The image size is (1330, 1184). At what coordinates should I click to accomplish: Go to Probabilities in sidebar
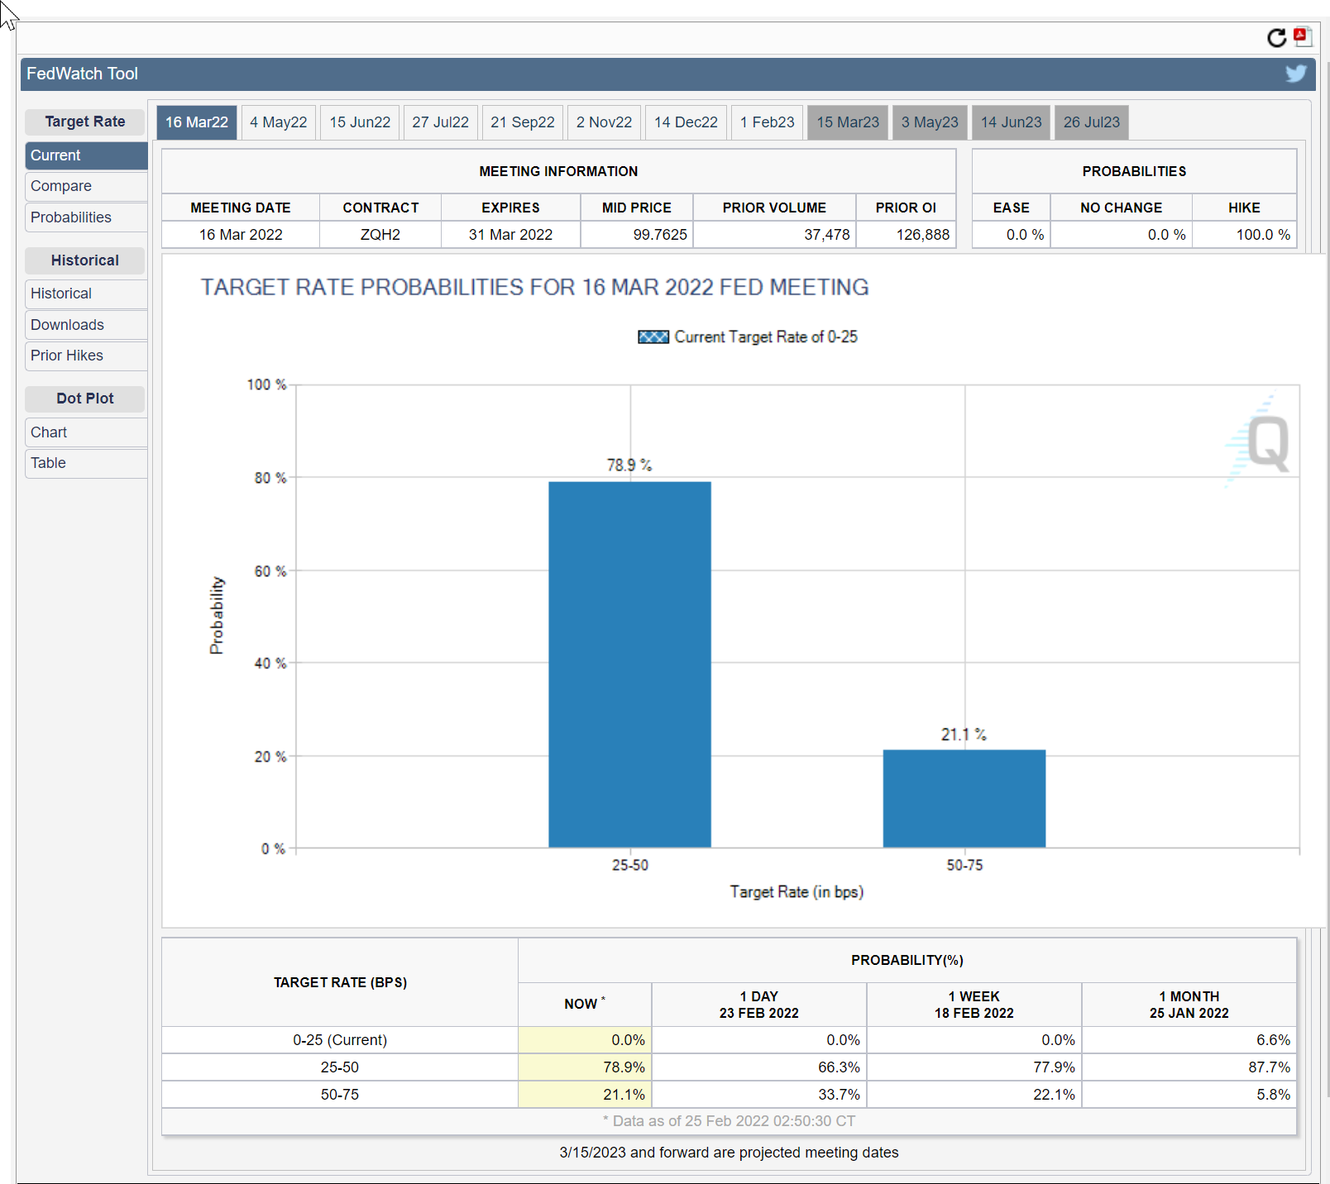tap(71, 217)
